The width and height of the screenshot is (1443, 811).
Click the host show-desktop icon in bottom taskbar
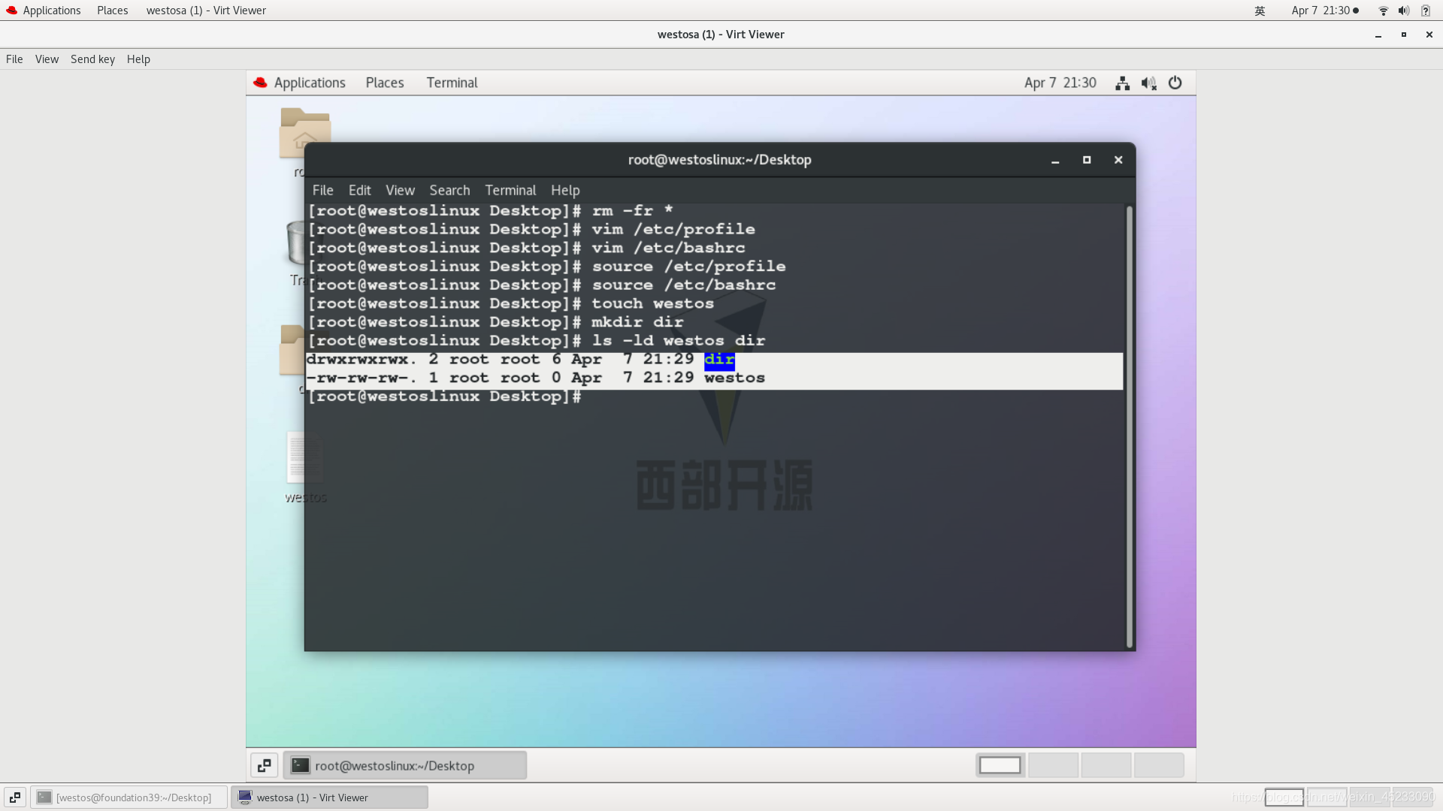pyautogui.click(x=15, y=797)
